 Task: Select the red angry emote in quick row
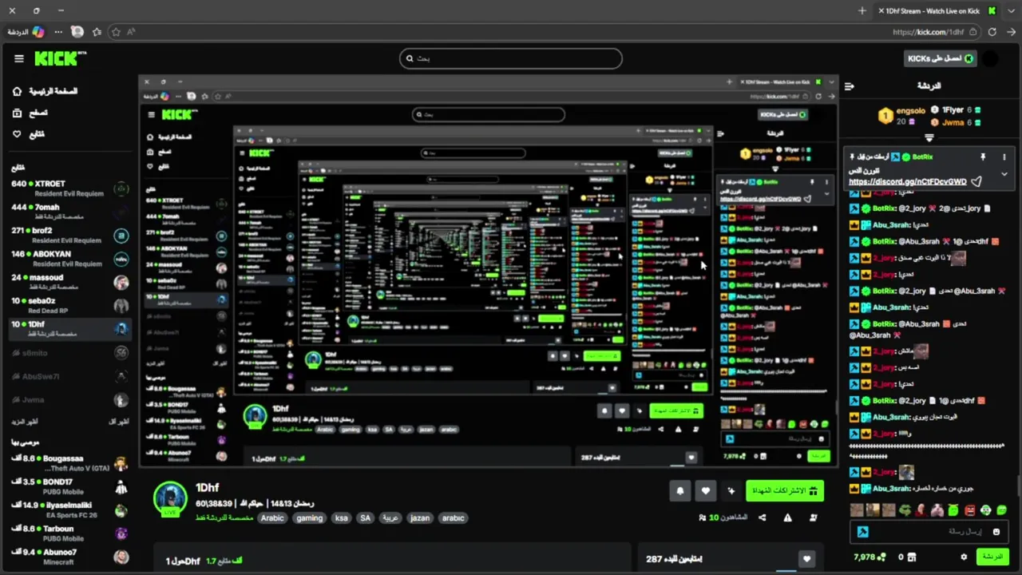(969, 510)
